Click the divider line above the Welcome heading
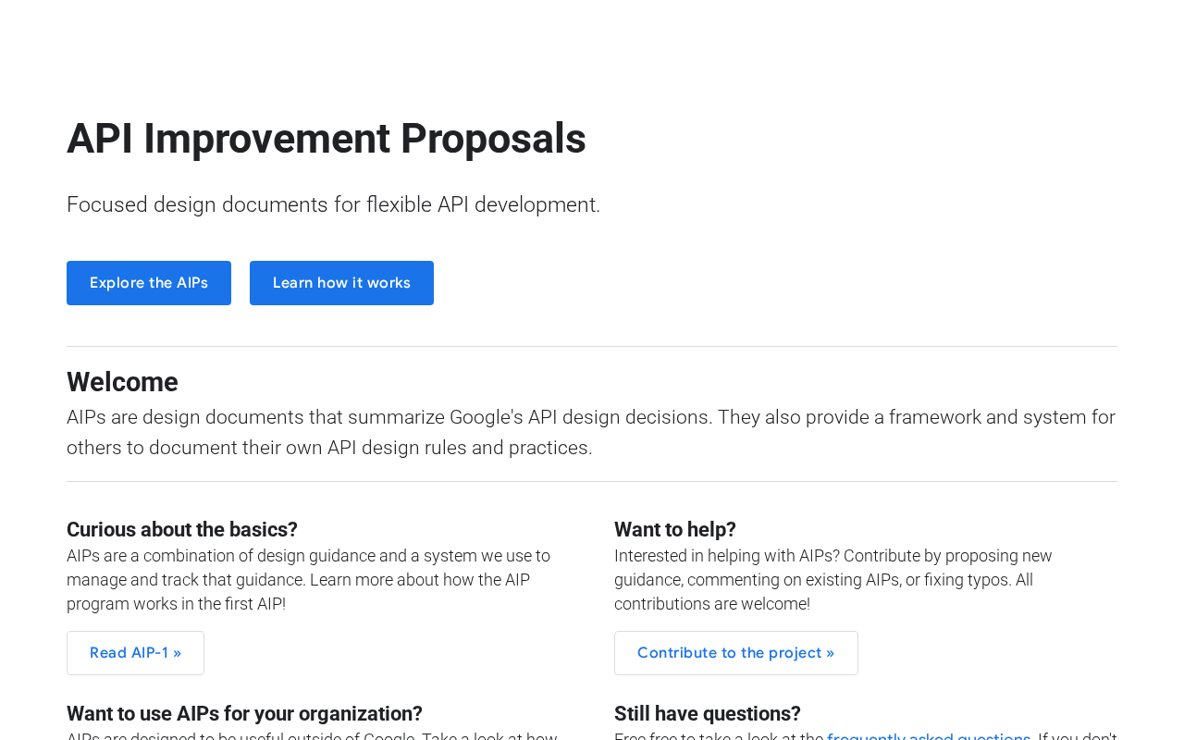This screenshot has height=740, width=1184. click(x=592, y=347)
